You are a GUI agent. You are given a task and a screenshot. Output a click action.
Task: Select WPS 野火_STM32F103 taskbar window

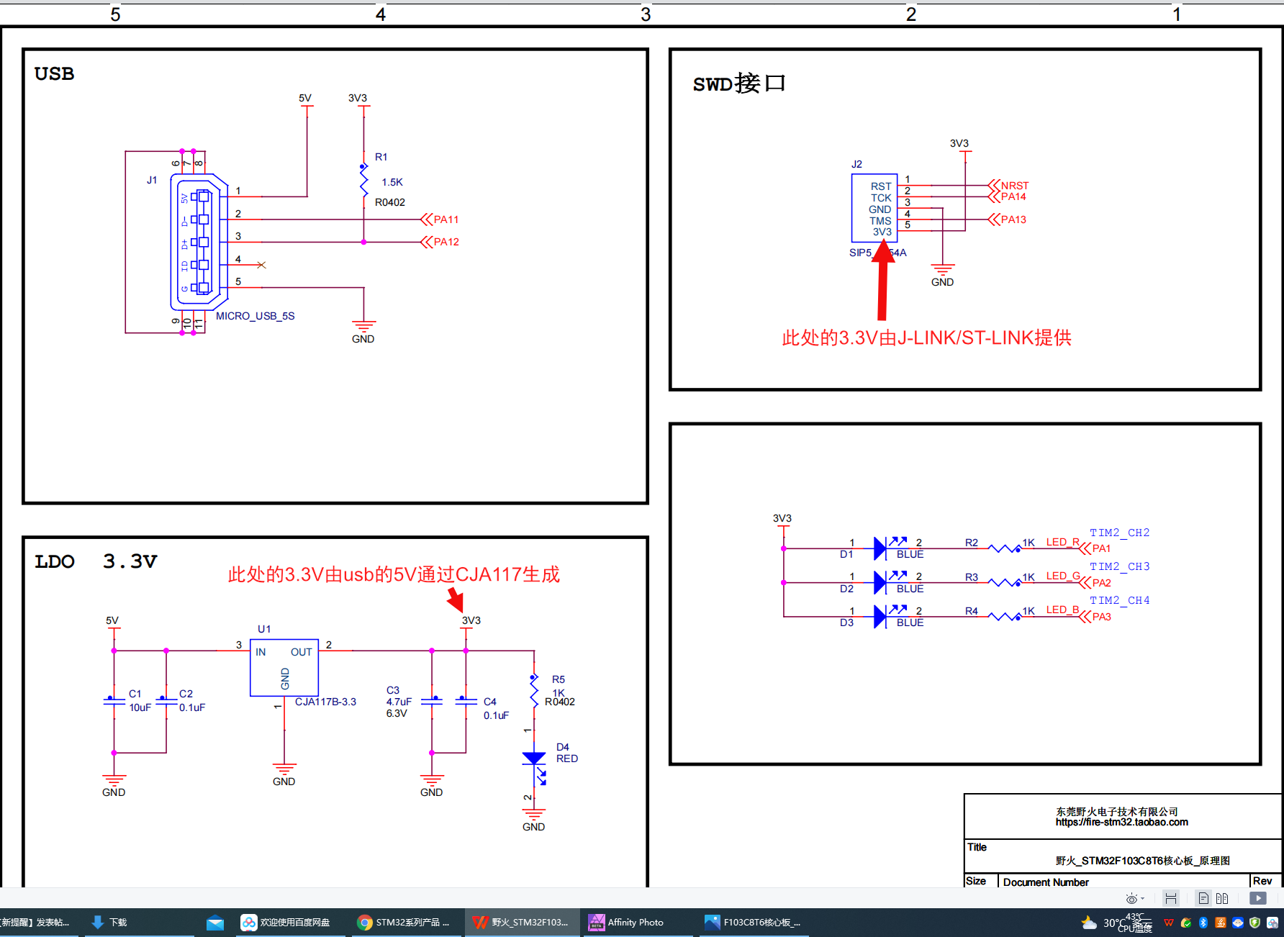coord(522,923)
